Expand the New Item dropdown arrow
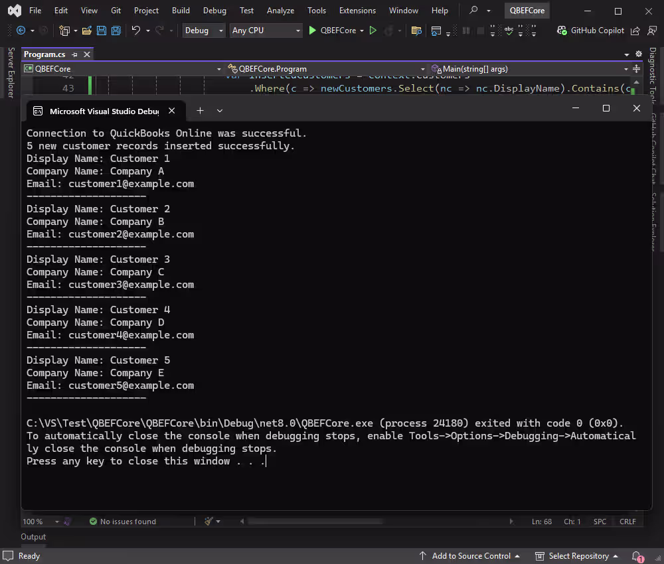Screen dimensions: 664x564 click(76, 31)
